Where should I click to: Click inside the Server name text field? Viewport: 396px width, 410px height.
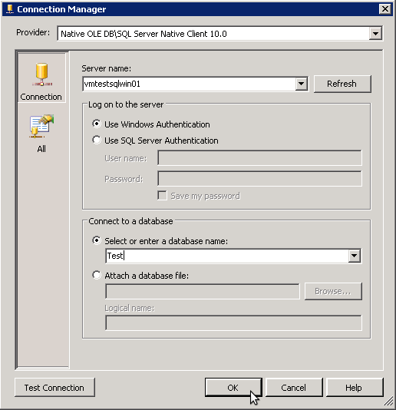tap(190, 84)
